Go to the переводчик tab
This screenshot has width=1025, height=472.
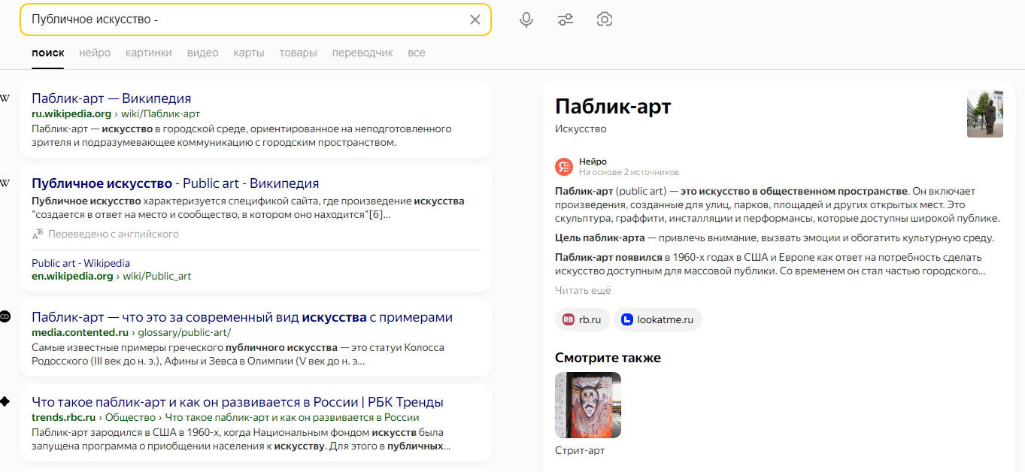point(362,53)
